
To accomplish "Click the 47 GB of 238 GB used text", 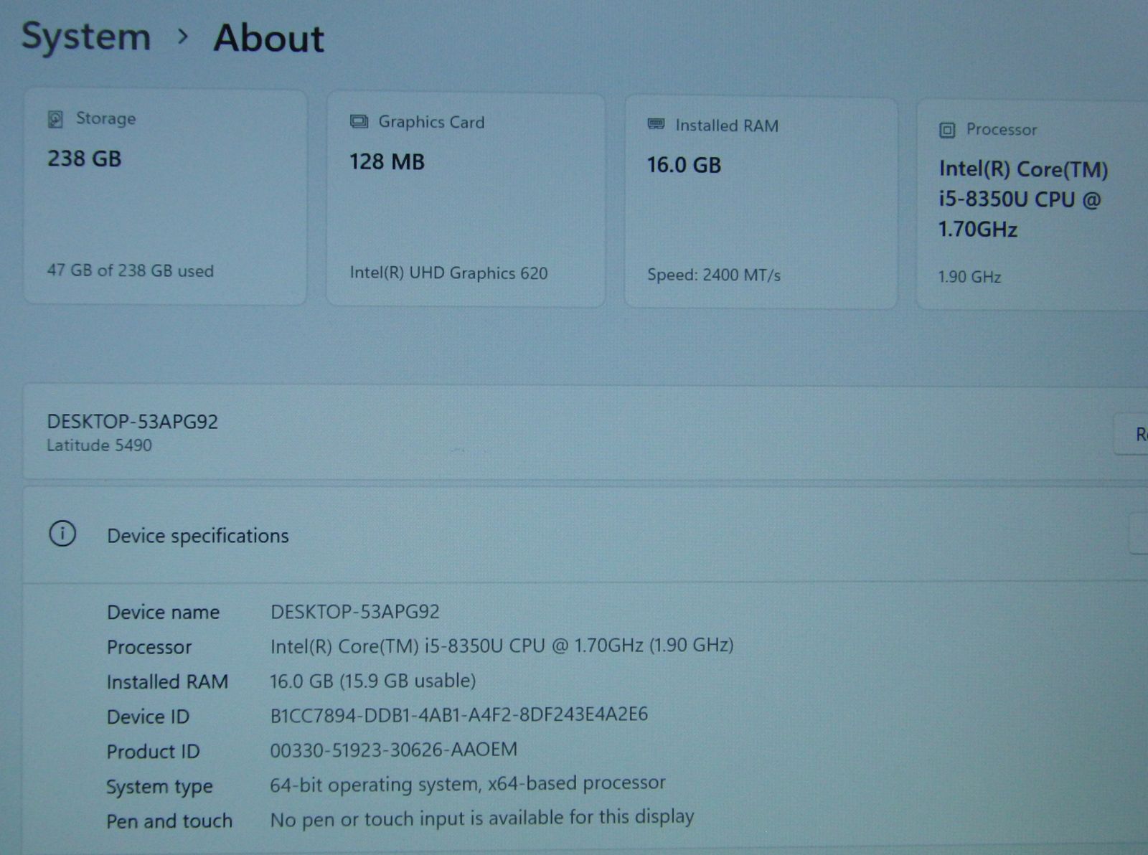I will click(130, 271).
